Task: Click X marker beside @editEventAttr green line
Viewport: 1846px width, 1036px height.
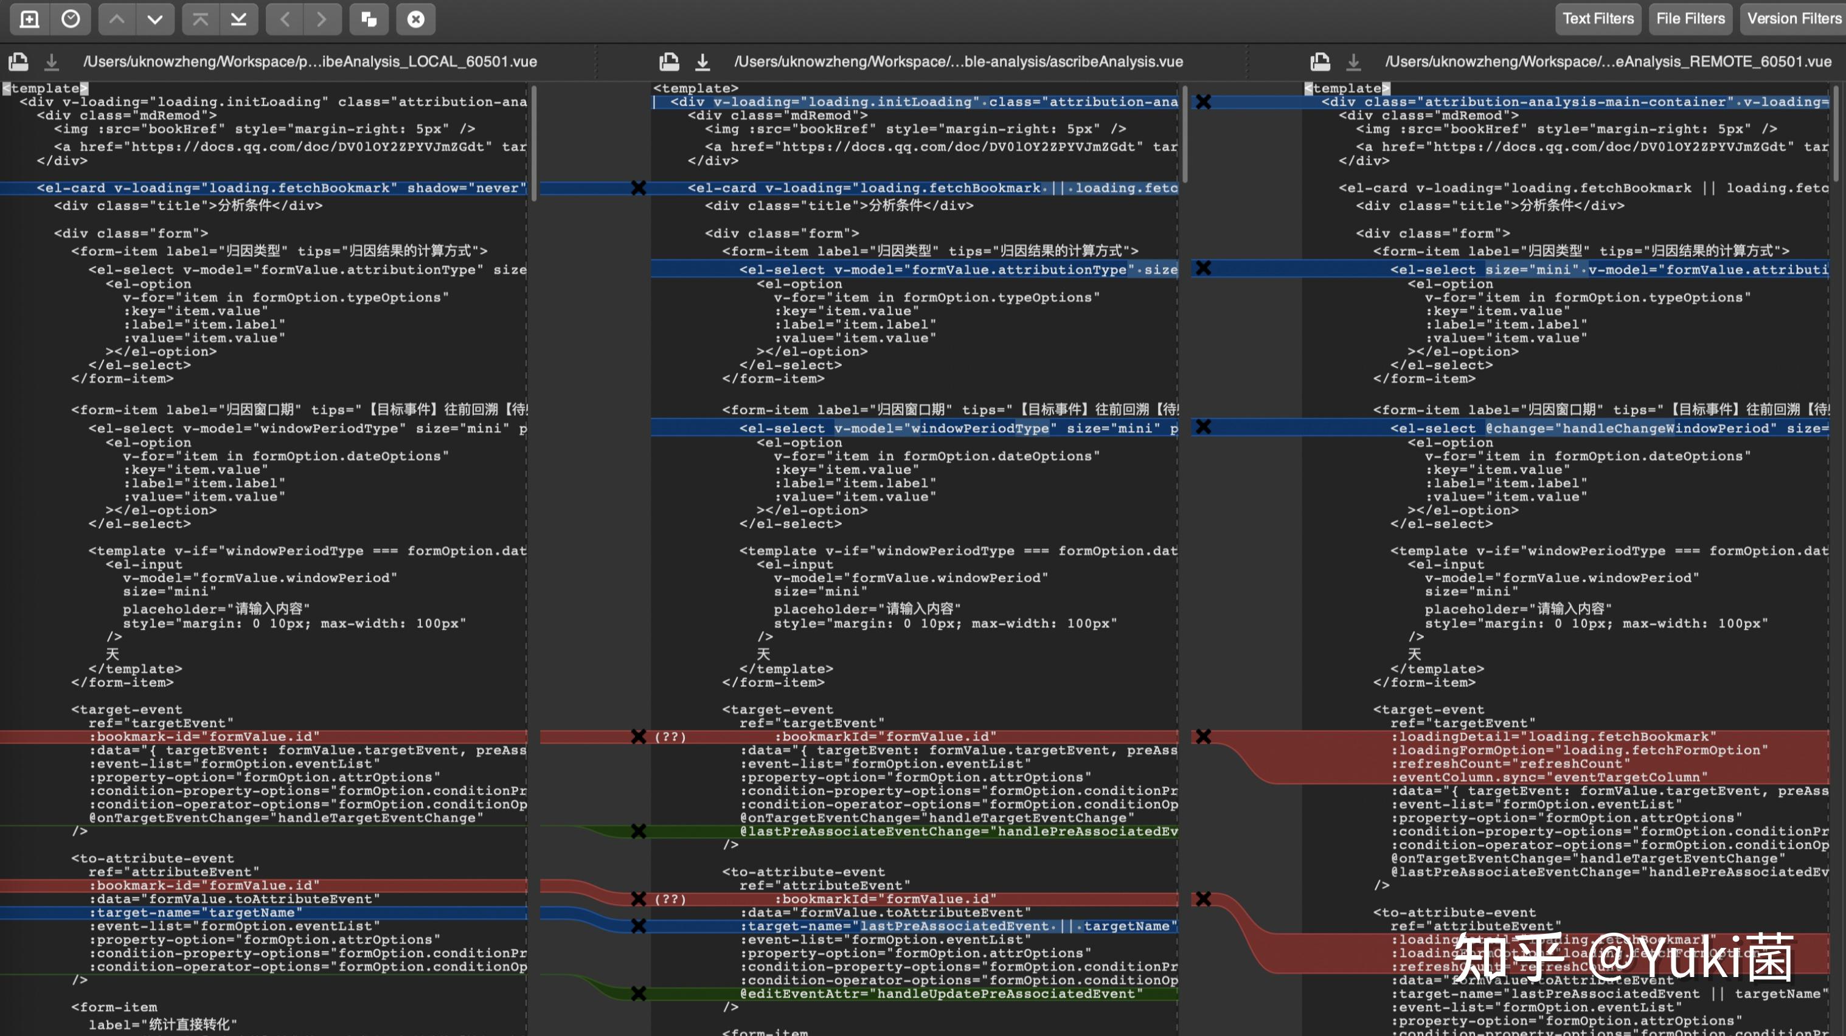Action: tap(639, 993)
